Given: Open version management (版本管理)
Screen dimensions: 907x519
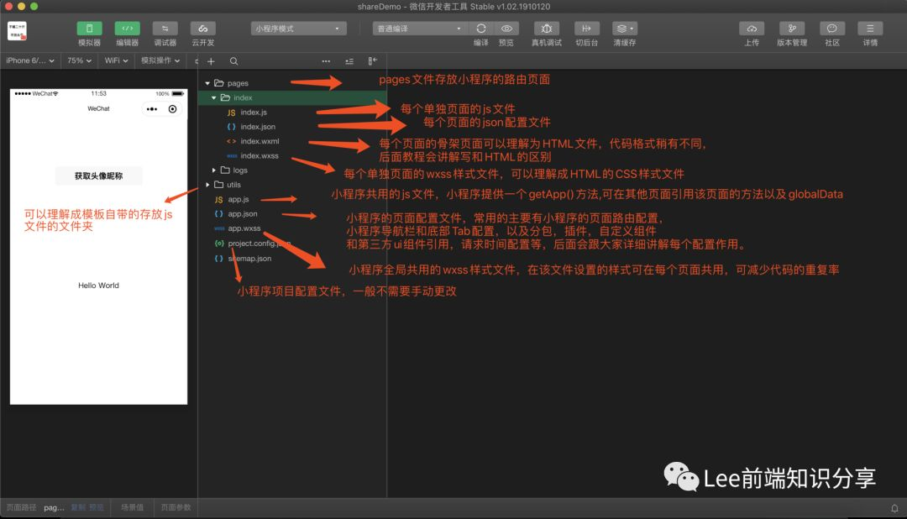Looking at the screenshot, I should pyautogui.click(x=792, y=29).
